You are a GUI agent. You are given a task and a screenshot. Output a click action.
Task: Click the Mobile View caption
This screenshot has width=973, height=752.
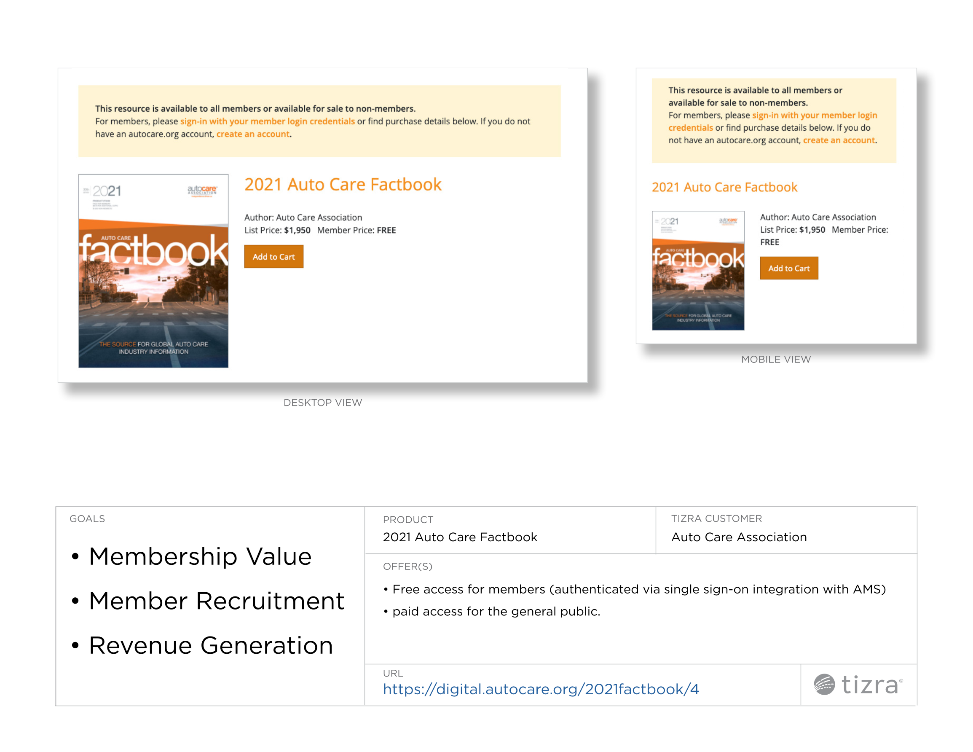click(776, 359)
